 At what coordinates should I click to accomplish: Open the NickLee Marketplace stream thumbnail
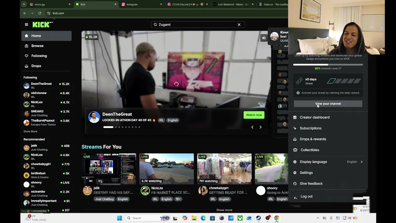167,169
